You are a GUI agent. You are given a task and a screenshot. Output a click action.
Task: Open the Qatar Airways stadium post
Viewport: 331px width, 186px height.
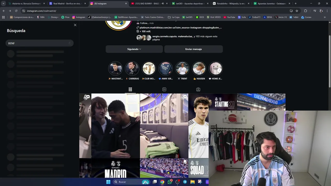[x=164, y=168]
